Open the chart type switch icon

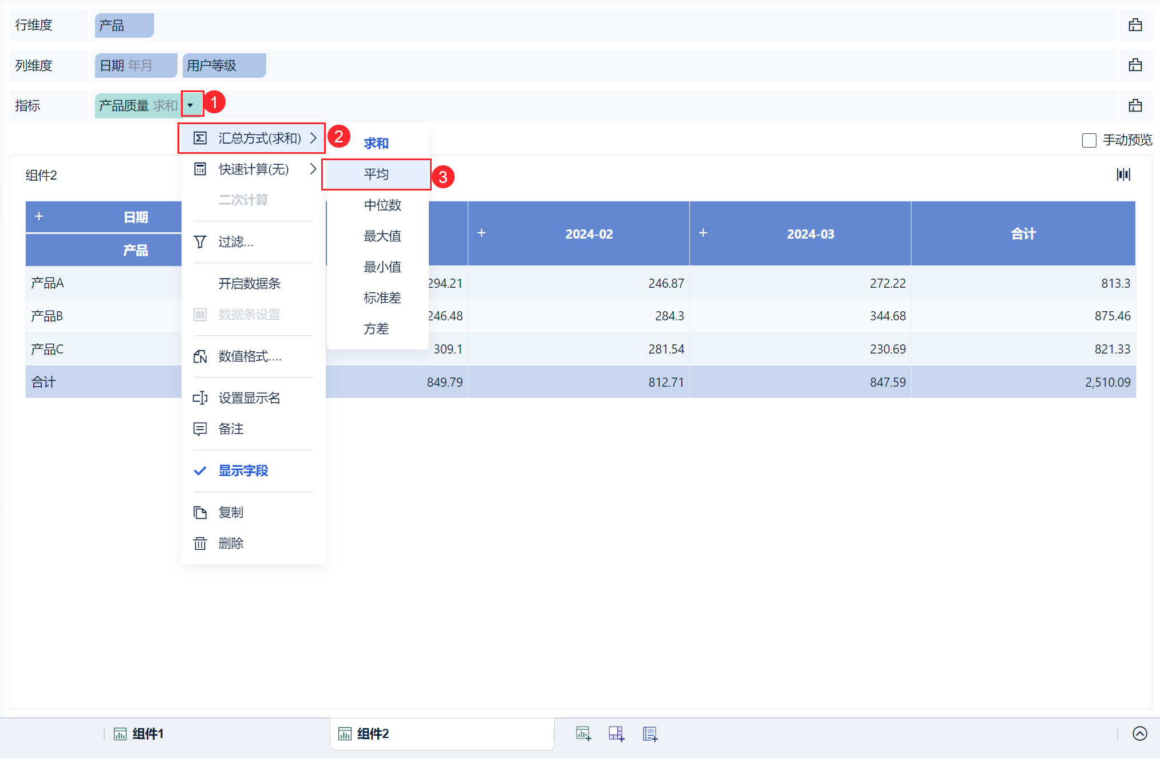[1123, 174]
